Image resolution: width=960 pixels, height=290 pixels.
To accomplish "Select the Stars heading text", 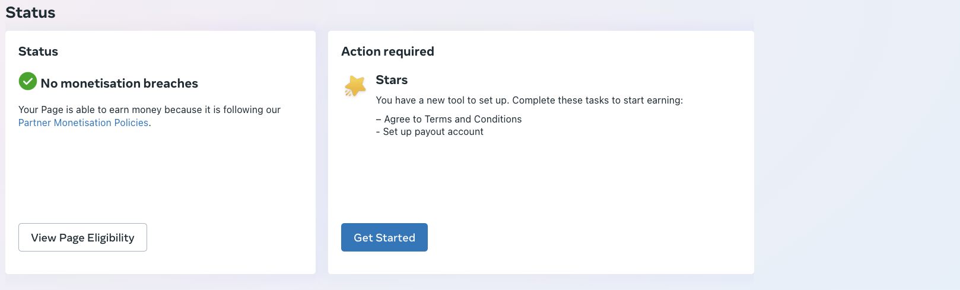I will tap(392, 80).
